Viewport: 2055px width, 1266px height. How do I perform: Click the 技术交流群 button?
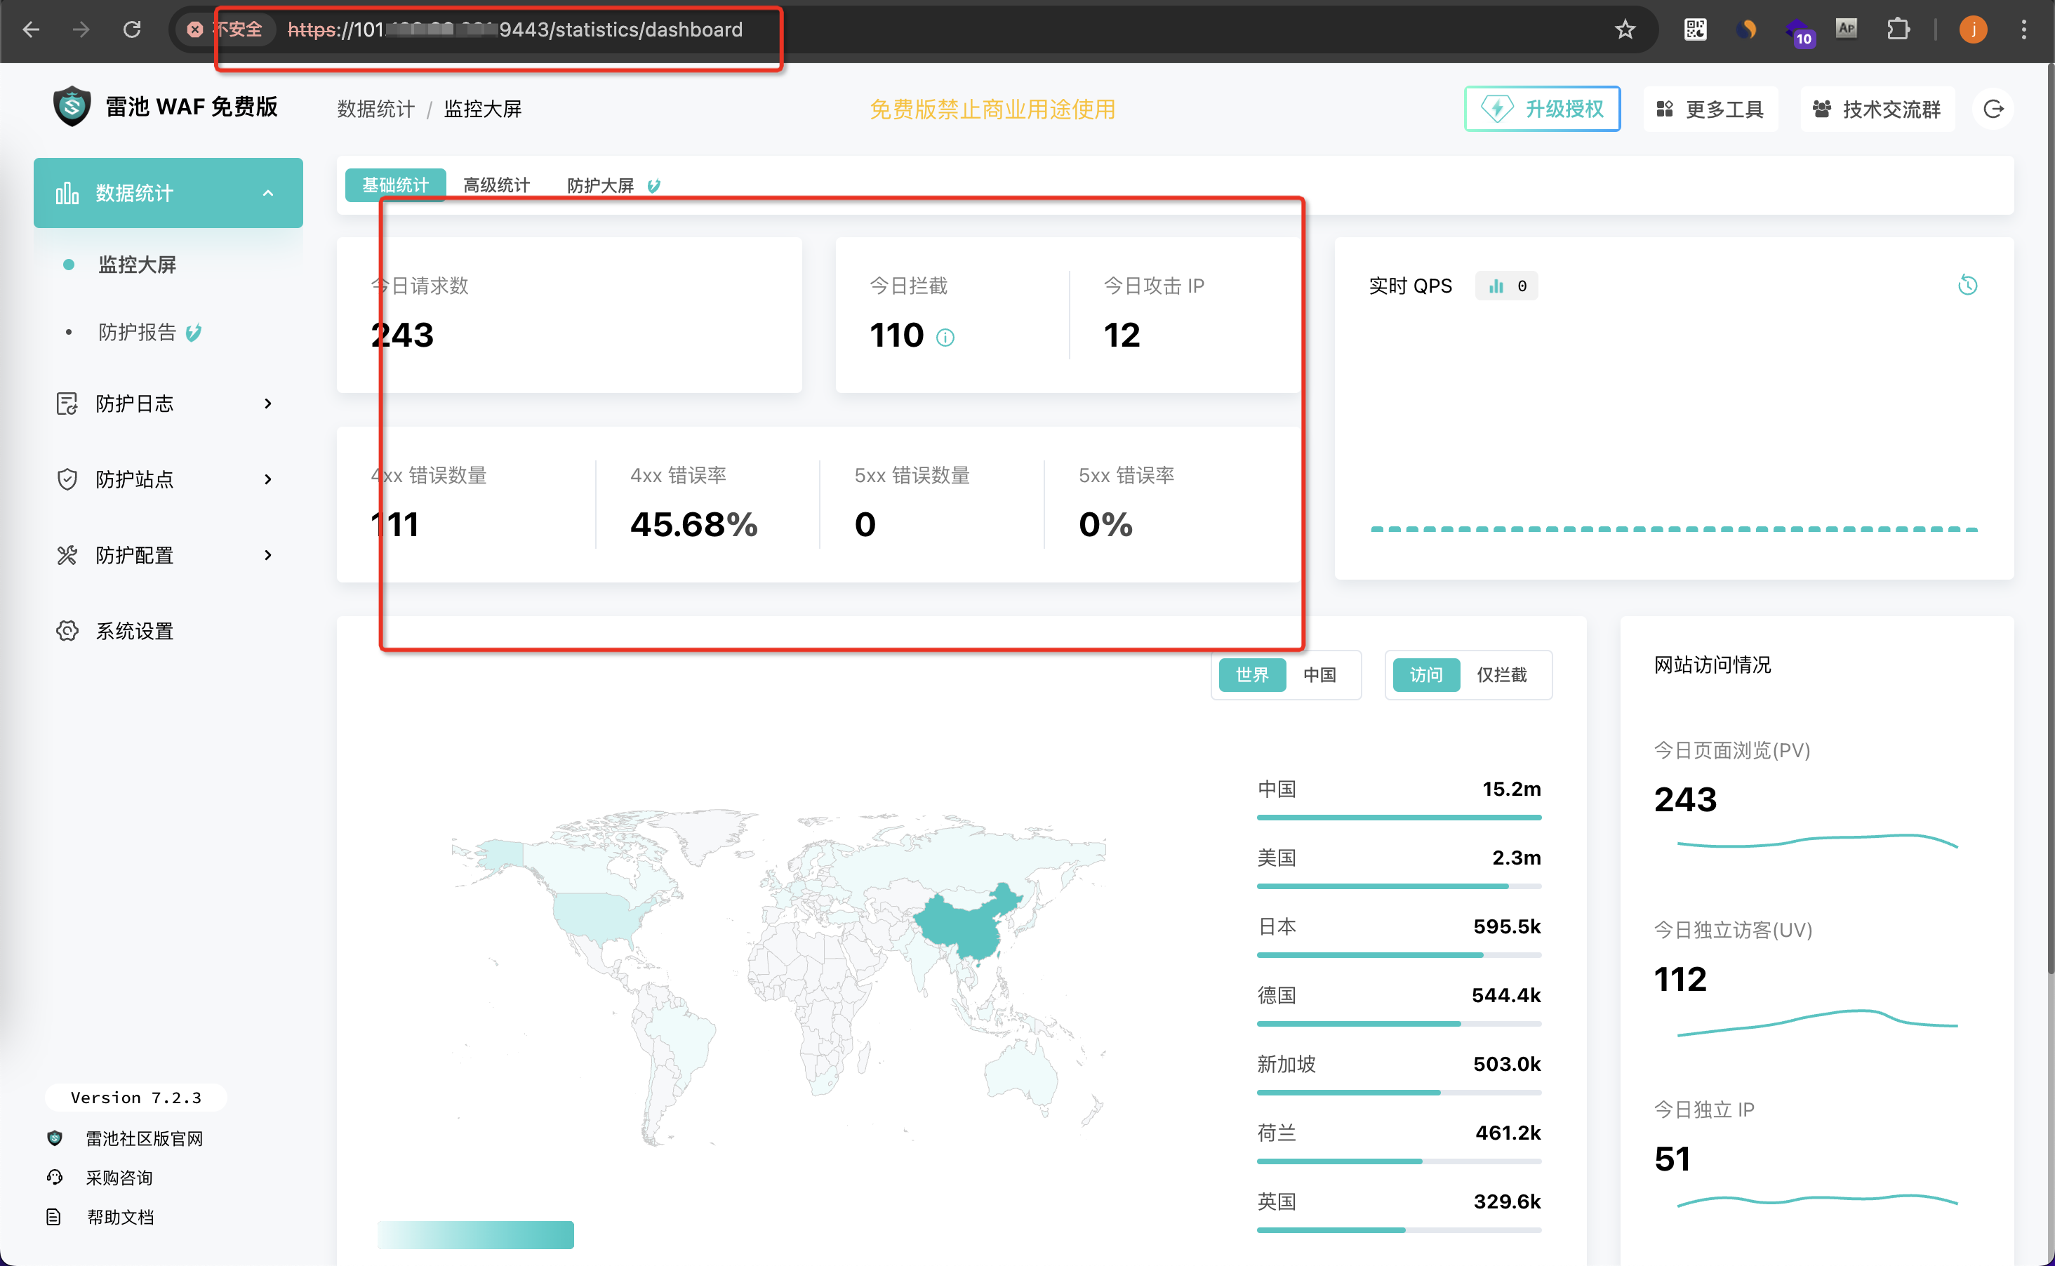coord(1877,109)
